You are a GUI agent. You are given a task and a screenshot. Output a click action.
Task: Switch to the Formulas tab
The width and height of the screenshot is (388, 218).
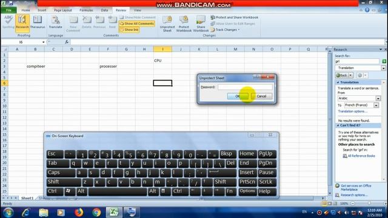pyautogui.click(x=86, y=10)
